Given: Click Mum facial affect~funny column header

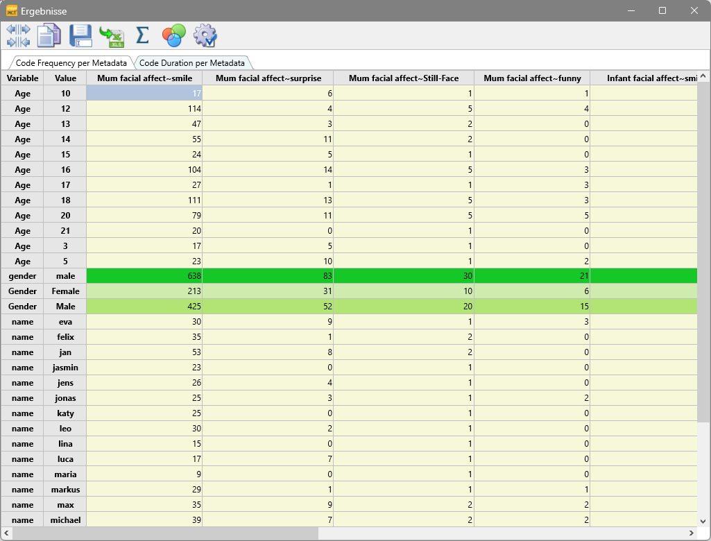Looking at the screenshot, I should tap(532, 78).
